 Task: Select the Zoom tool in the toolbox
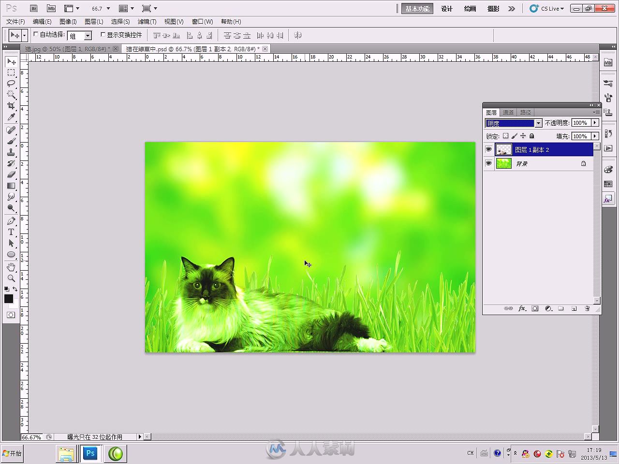click(11, 278)
